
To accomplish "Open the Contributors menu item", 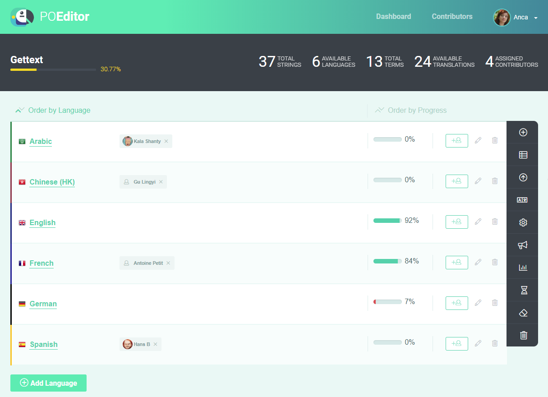I will pyautogui.click(x=452, y=16).
